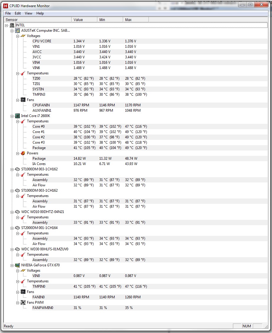Viewport: 272px width, 333px height.
Task: Click the 48.74 W max power value
Action: [131, 159]
